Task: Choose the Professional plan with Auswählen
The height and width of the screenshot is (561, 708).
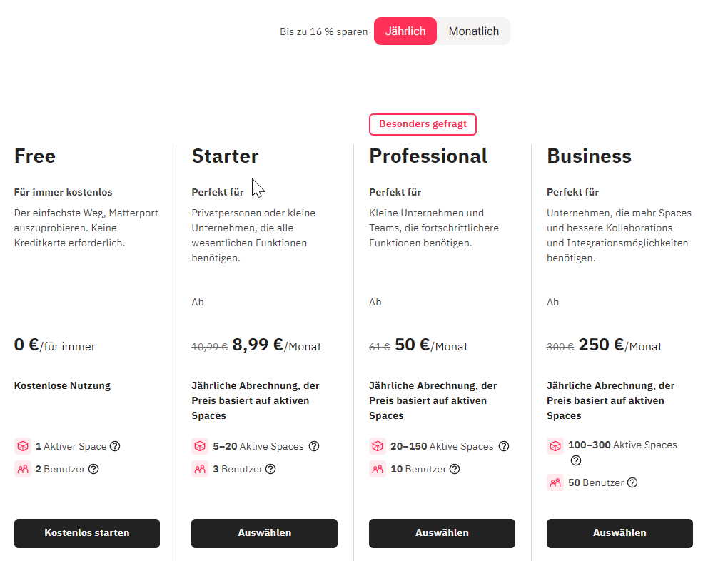Action: [x=442, y=533]
